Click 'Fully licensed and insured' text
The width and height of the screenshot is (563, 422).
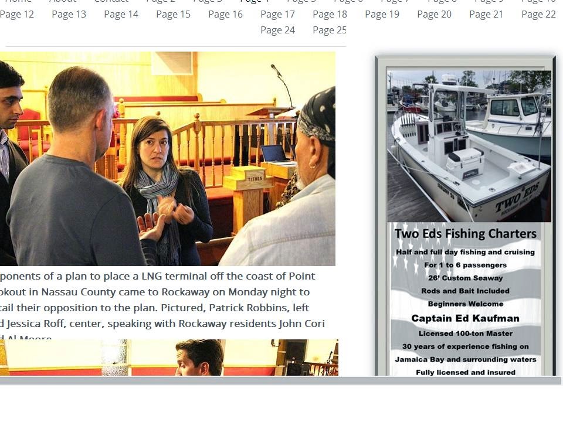click(465, 372)
